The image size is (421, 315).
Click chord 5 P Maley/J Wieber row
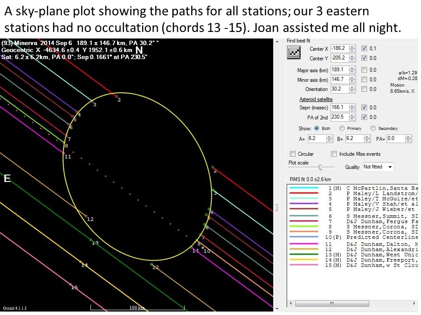(353, 209)
